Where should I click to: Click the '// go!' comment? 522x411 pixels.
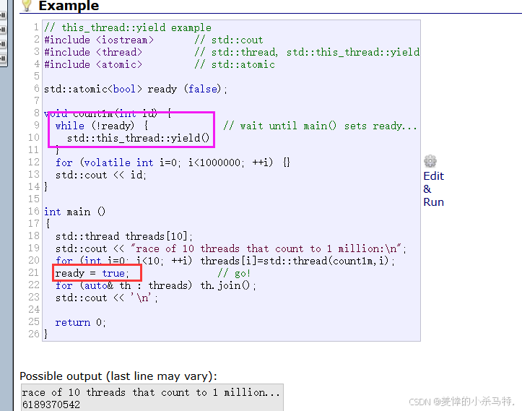pyautogui.click(x=234, y=274)
